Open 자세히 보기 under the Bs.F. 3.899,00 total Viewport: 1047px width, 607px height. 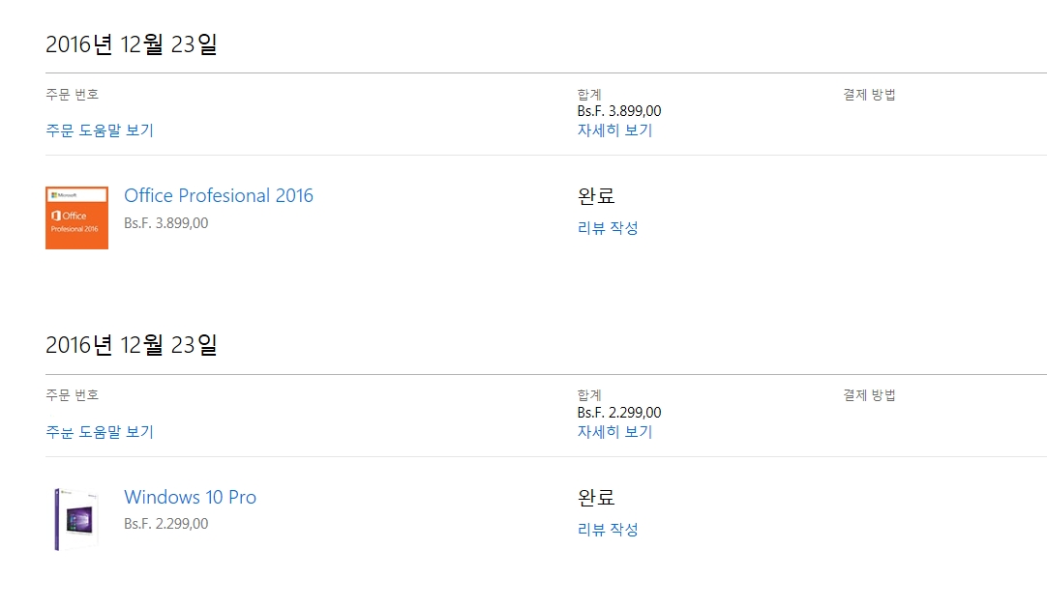point(614,130)
